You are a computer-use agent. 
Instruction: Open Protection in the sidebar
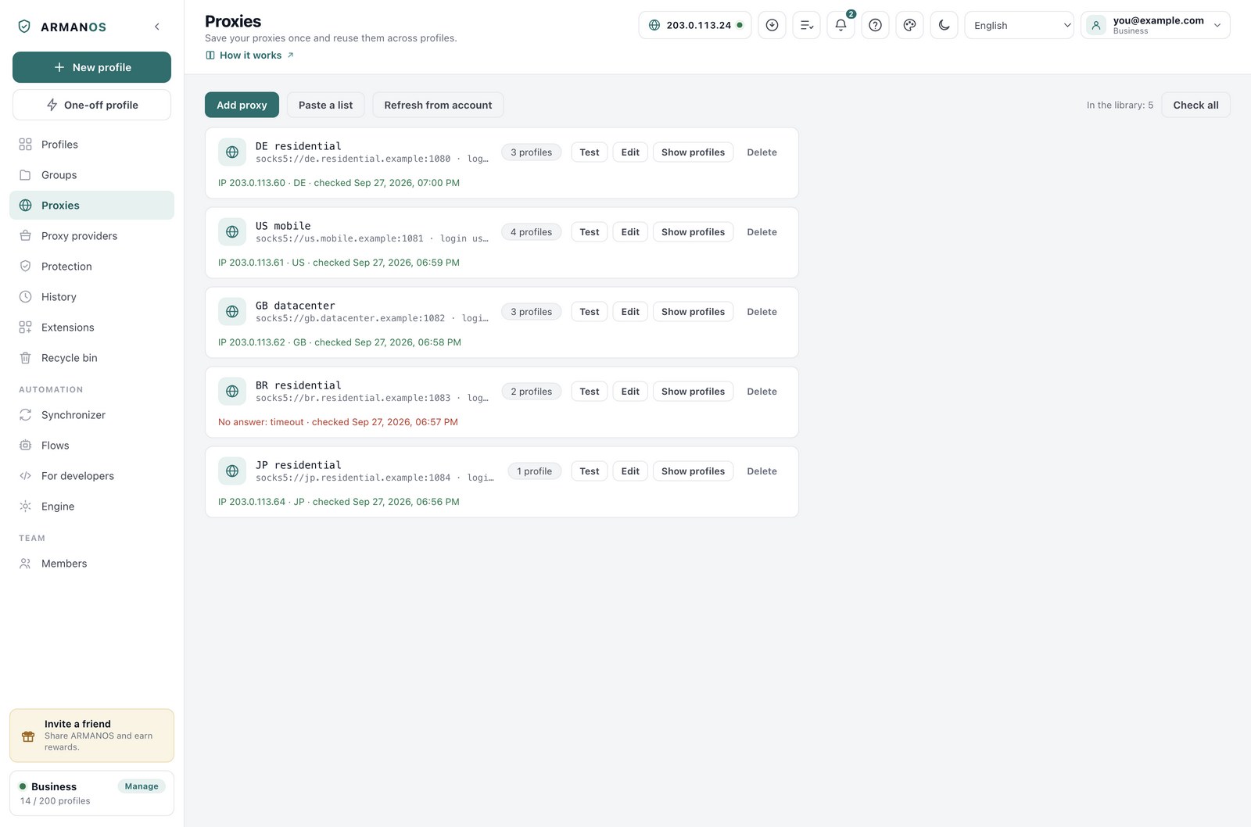(91, 267)
